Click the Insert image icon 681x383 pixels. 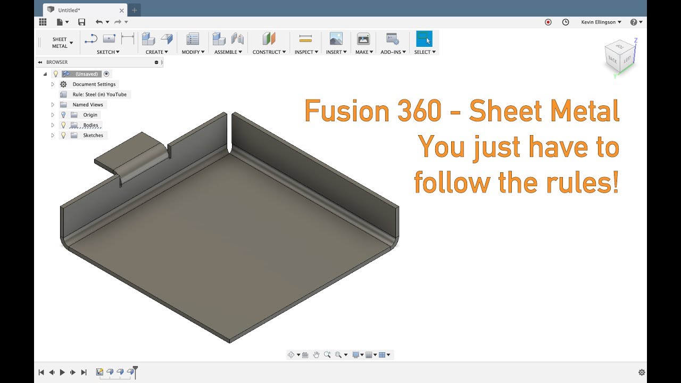pyautogui.click(x=336, y=39)
